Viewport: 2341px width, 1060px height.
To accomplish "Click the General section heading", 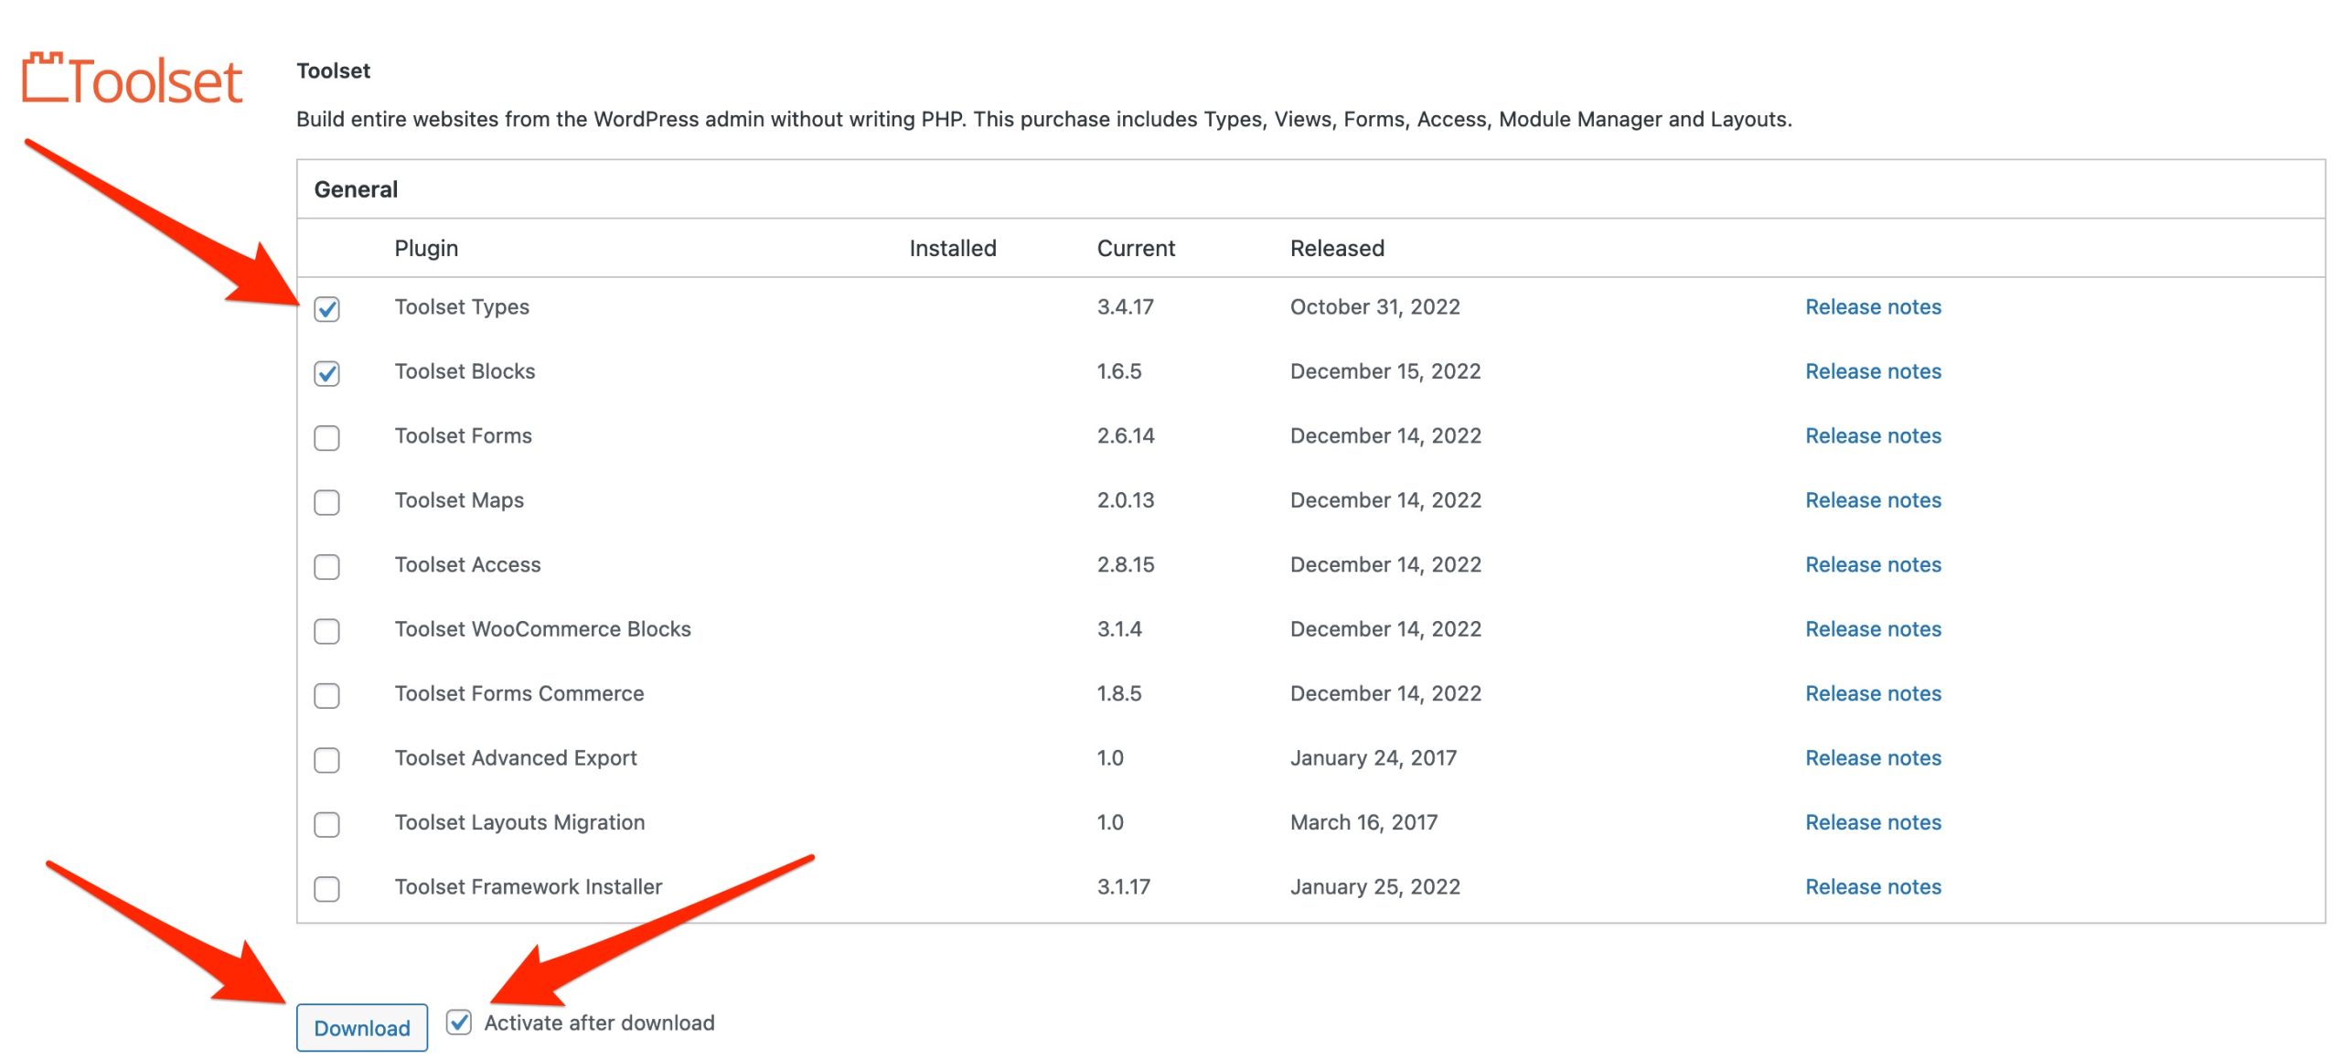I will click(356, 189).
